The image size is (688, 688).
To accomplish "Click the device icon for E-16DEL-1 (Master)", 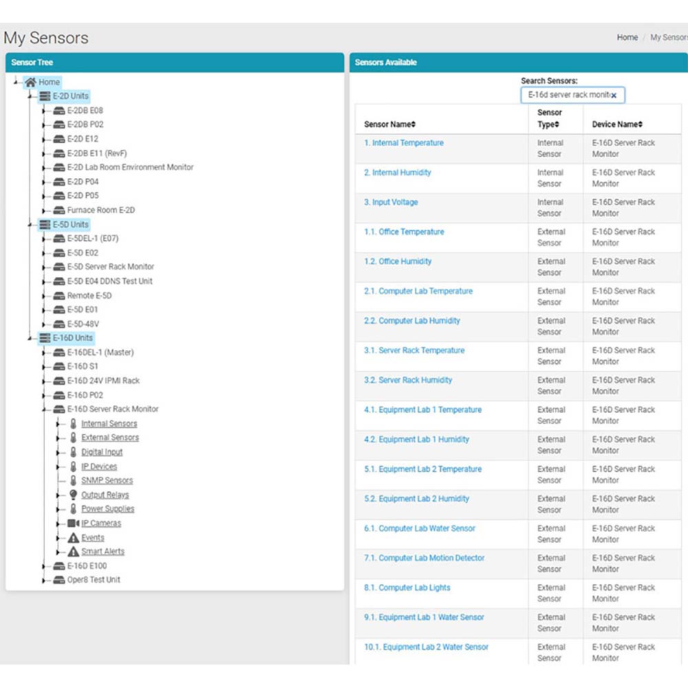I will click(x=58, y=352).
